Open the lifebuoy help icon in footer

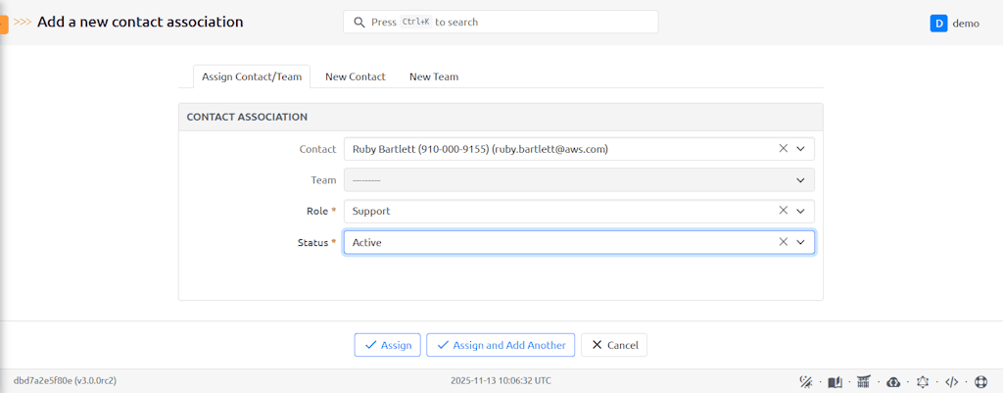980,381
